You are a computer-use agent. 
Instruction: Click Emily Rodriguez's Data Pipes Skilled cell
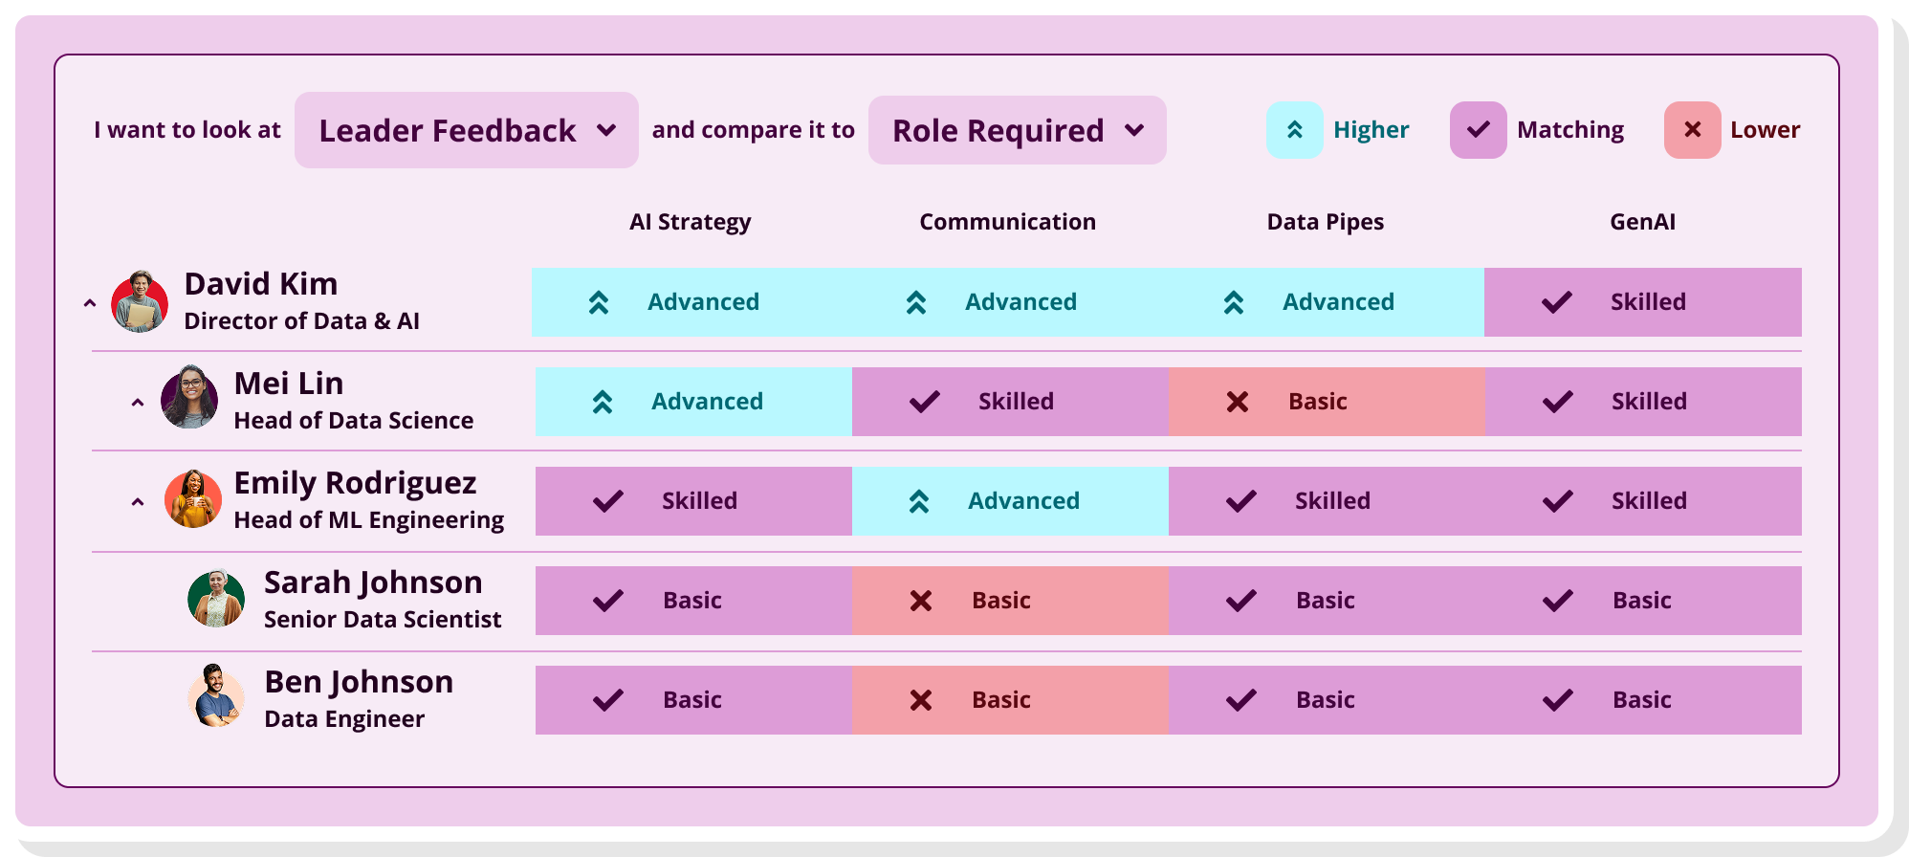point(1327,501)
